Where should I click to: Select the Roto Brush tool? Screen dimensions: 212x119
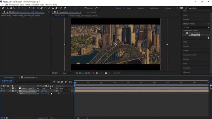[x=61, y=8]
